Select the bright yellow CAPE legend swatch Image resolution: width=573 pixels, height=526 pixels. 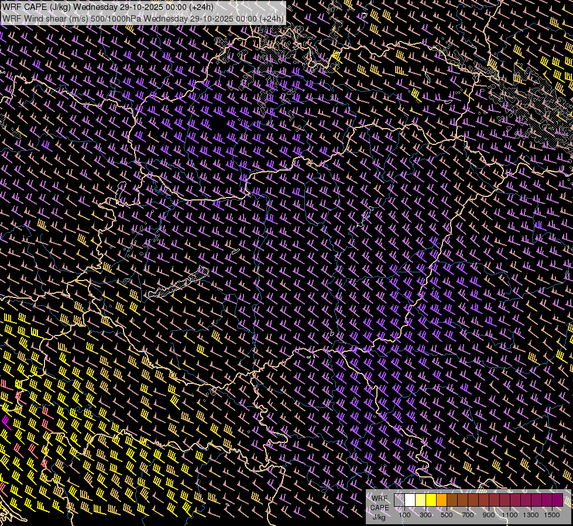pyautogui.click(x=431, y=500)
